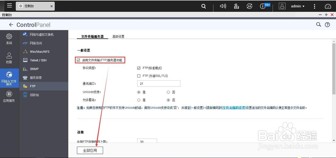Open background tasks stack icon
This screenshot has height=158, width=336.
pos(236,6)
